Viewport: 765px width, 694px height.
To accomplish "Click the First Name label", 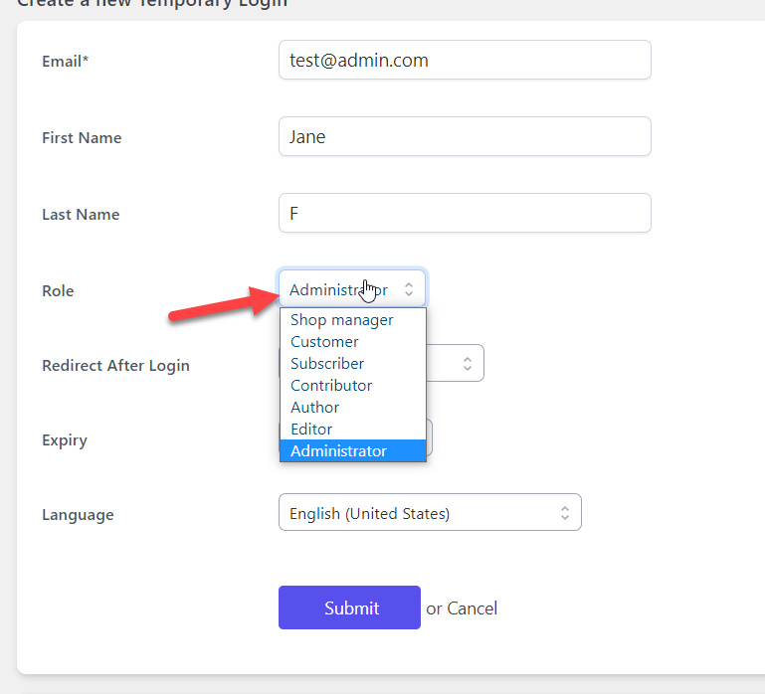I will [x=82, y=138].
